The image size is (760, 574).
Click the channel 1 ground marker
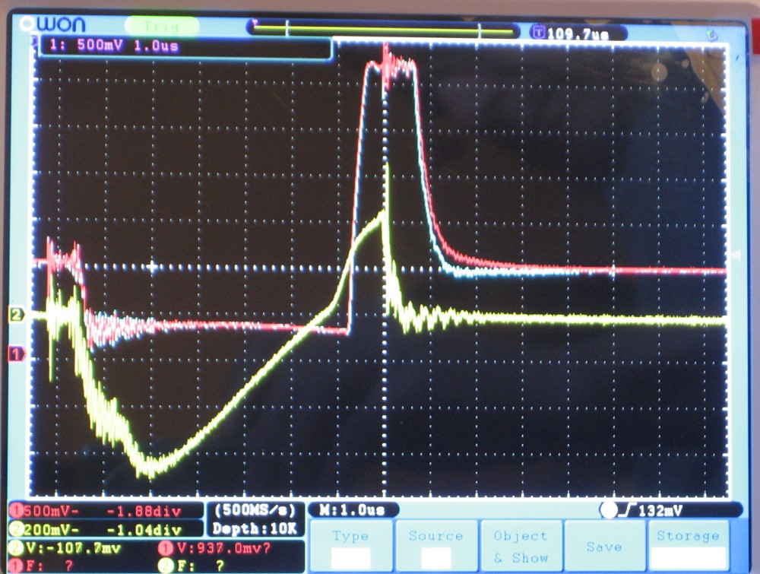click(16, 354)
